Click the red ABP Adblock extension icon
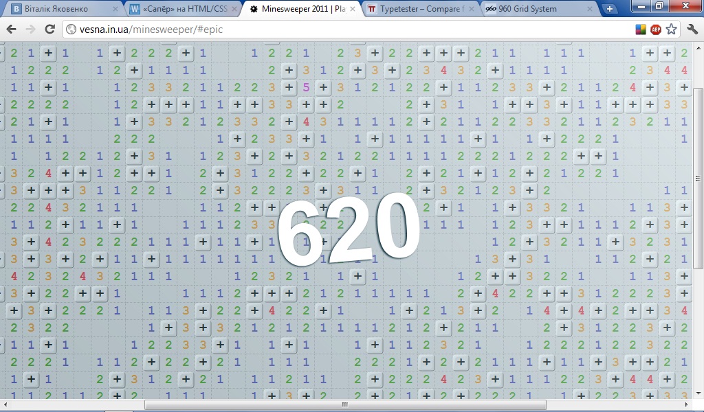The height and width of the screenshot is (412, 704). (656, 30)
